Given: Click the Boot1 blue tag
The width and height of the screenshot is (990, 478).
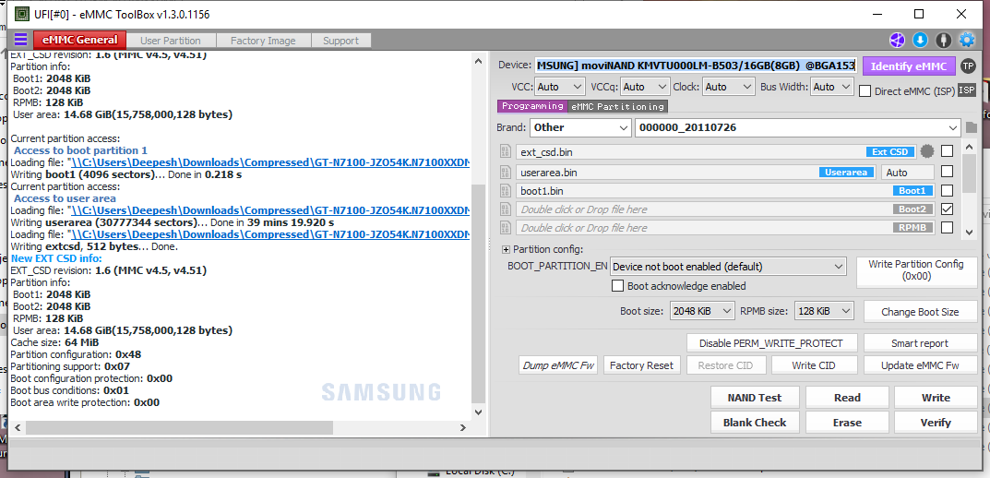Looking at the screenshot, I should tap(913, 191).
